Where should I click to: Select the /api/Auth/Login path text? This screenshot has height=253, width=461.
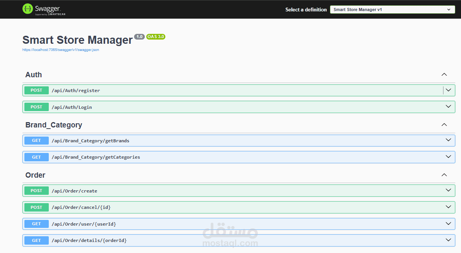[72, 107]
